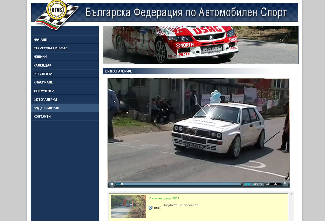
Task: Navigate to Класиране
Action: point(43,82)
